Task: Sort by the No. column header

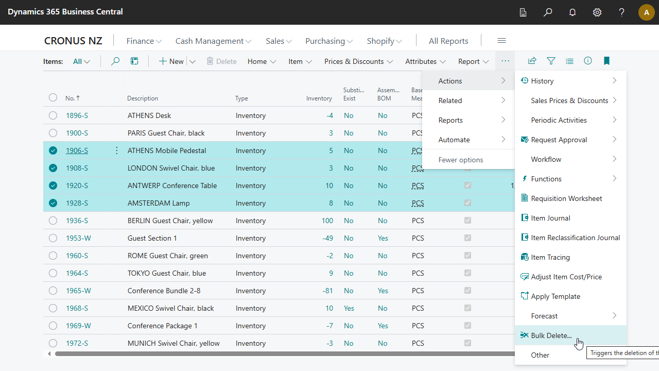Action: 73,98
